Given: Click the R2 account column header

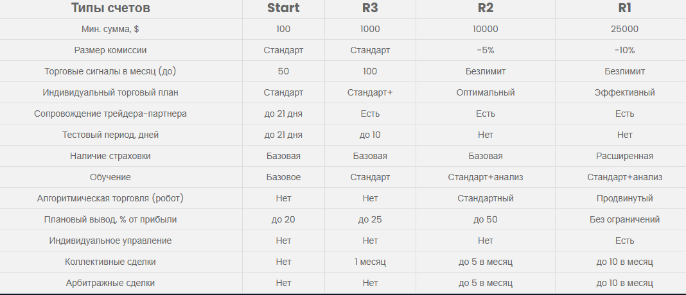Looking at the screenshot, I should 485,8.
